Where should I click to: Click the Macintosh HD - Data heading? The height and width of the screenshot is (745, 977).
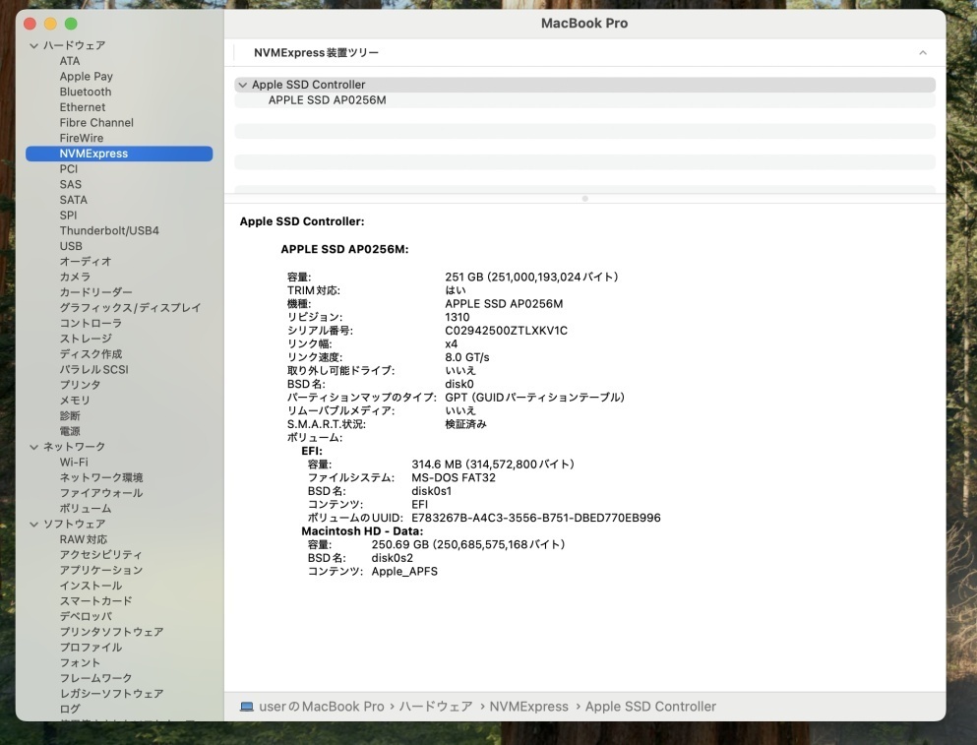362,531
